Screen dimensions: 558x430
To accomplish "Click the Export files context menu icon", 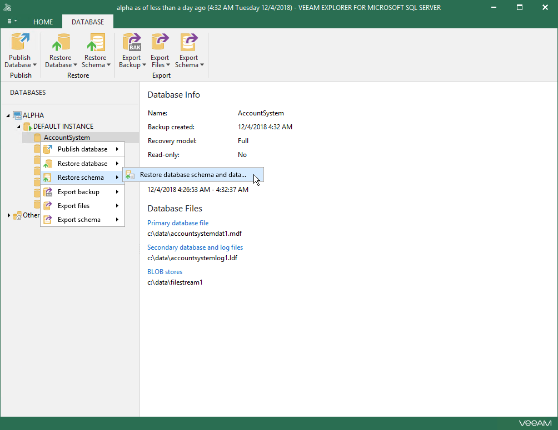I will (x=48, y=206).
